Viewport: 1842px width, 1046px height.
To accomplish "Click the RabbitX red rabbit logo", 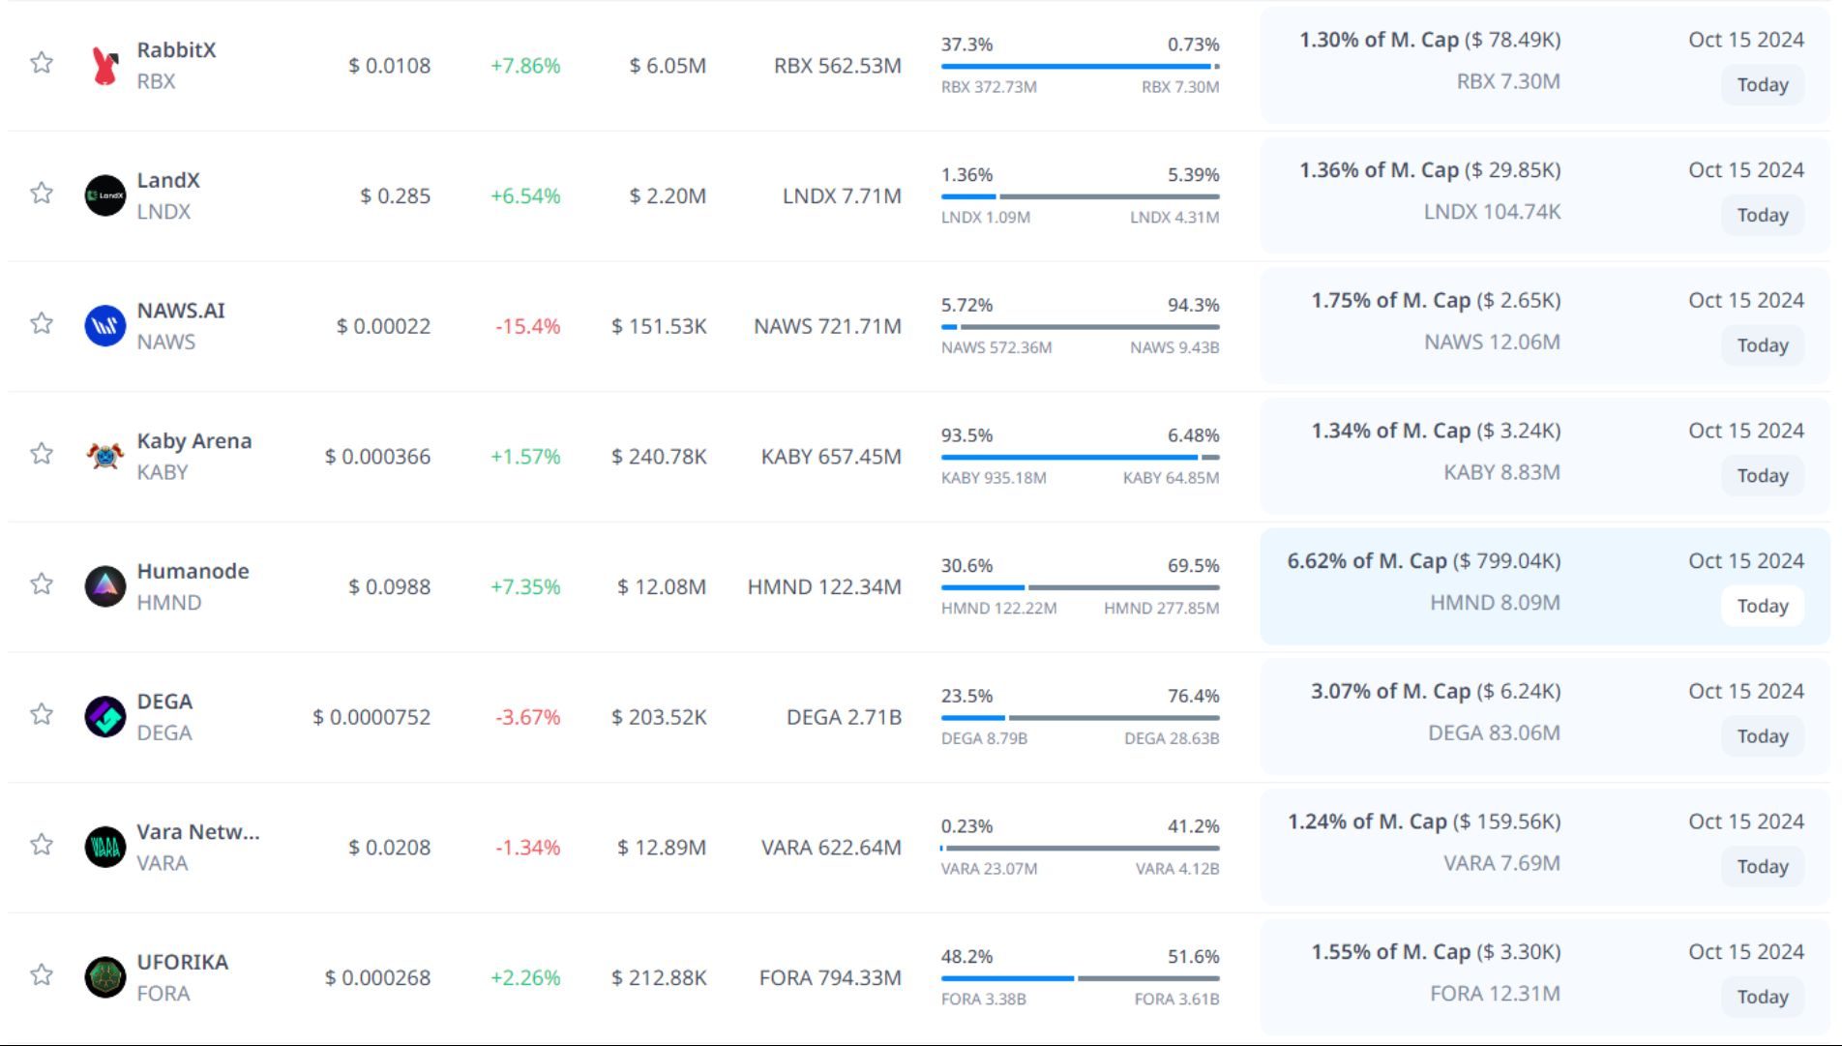I will point(104,66).
